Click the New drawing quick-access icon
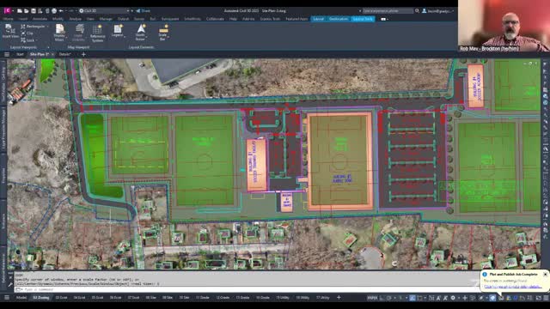This screenshot has width=550, height=309. (x=20, y=11)
